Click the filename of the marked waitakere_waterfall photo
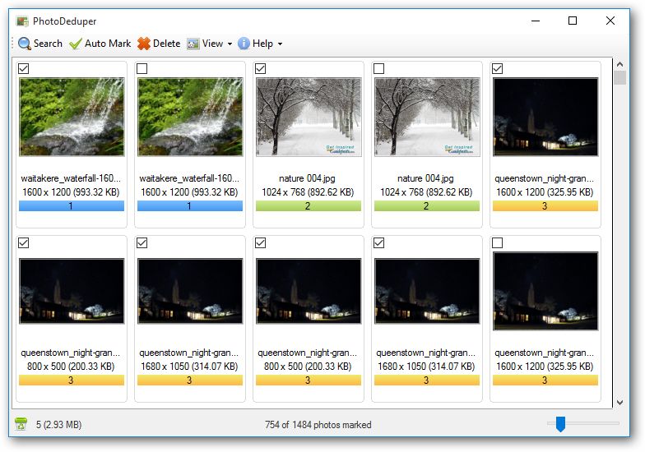Screen dimensions: 645x452 (71, 178)
